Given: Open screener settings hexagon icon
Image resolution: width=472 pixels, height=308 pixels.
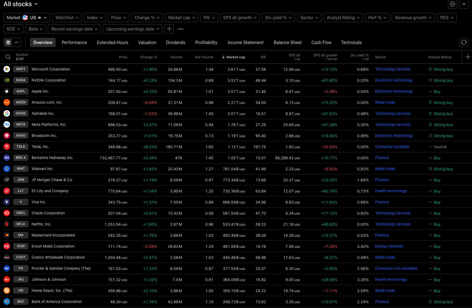Looking at the screenshot, I should [x=453, y=4].
